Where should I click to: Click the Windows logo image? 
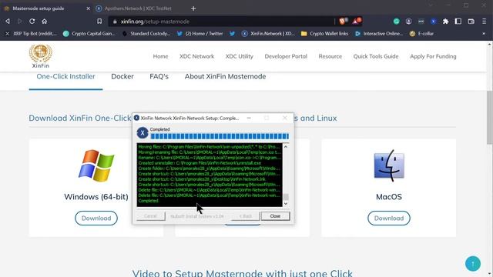[x=96, y=165]
